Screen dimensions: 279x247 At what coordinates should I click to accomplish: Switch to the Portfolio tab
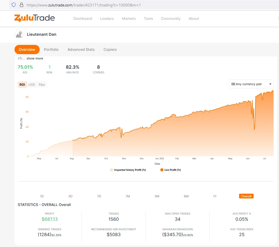pyautogui.click(x=51, y=50)
